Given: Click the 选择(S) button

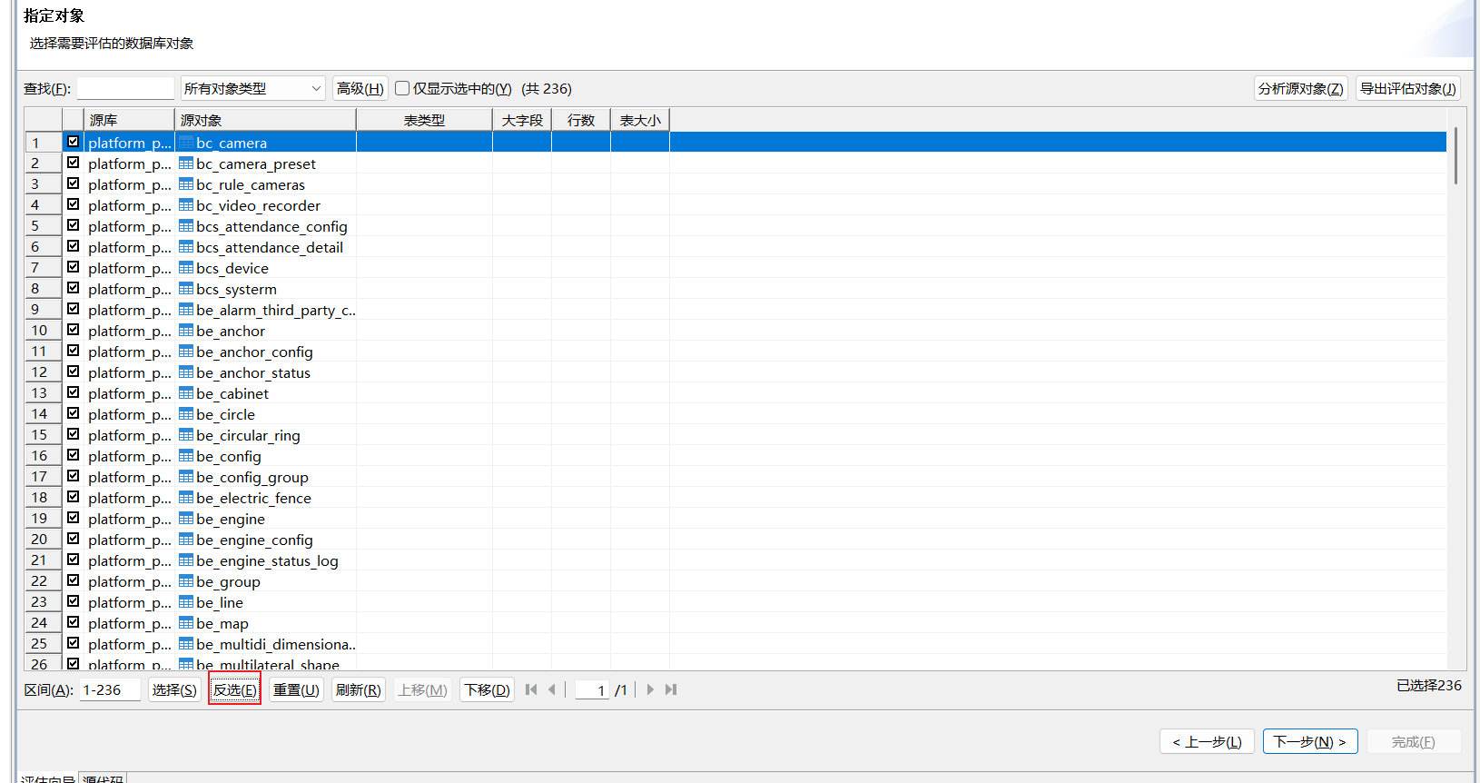Looking at the screenshot, I should click(174, 689).
